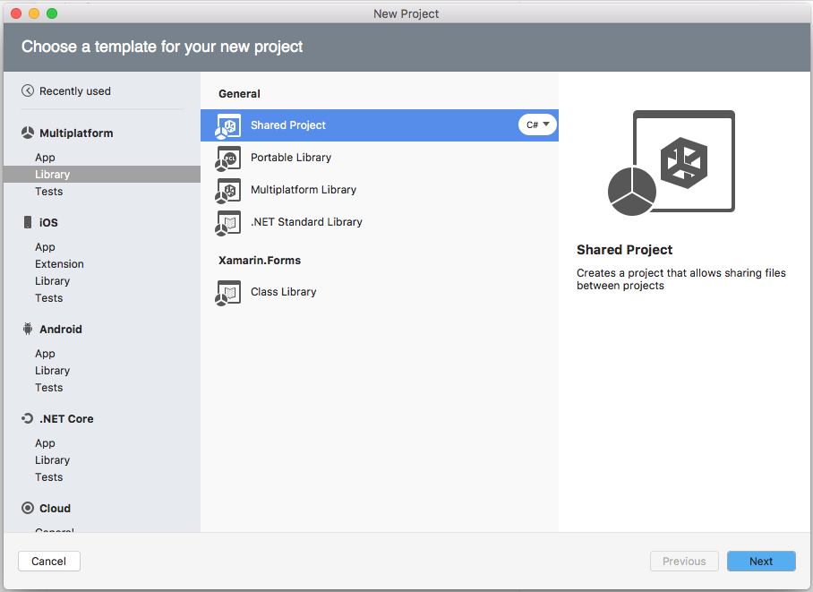The image size is (813, 592).
Task: Select Extension under iOS
Action: click(59, 263)
